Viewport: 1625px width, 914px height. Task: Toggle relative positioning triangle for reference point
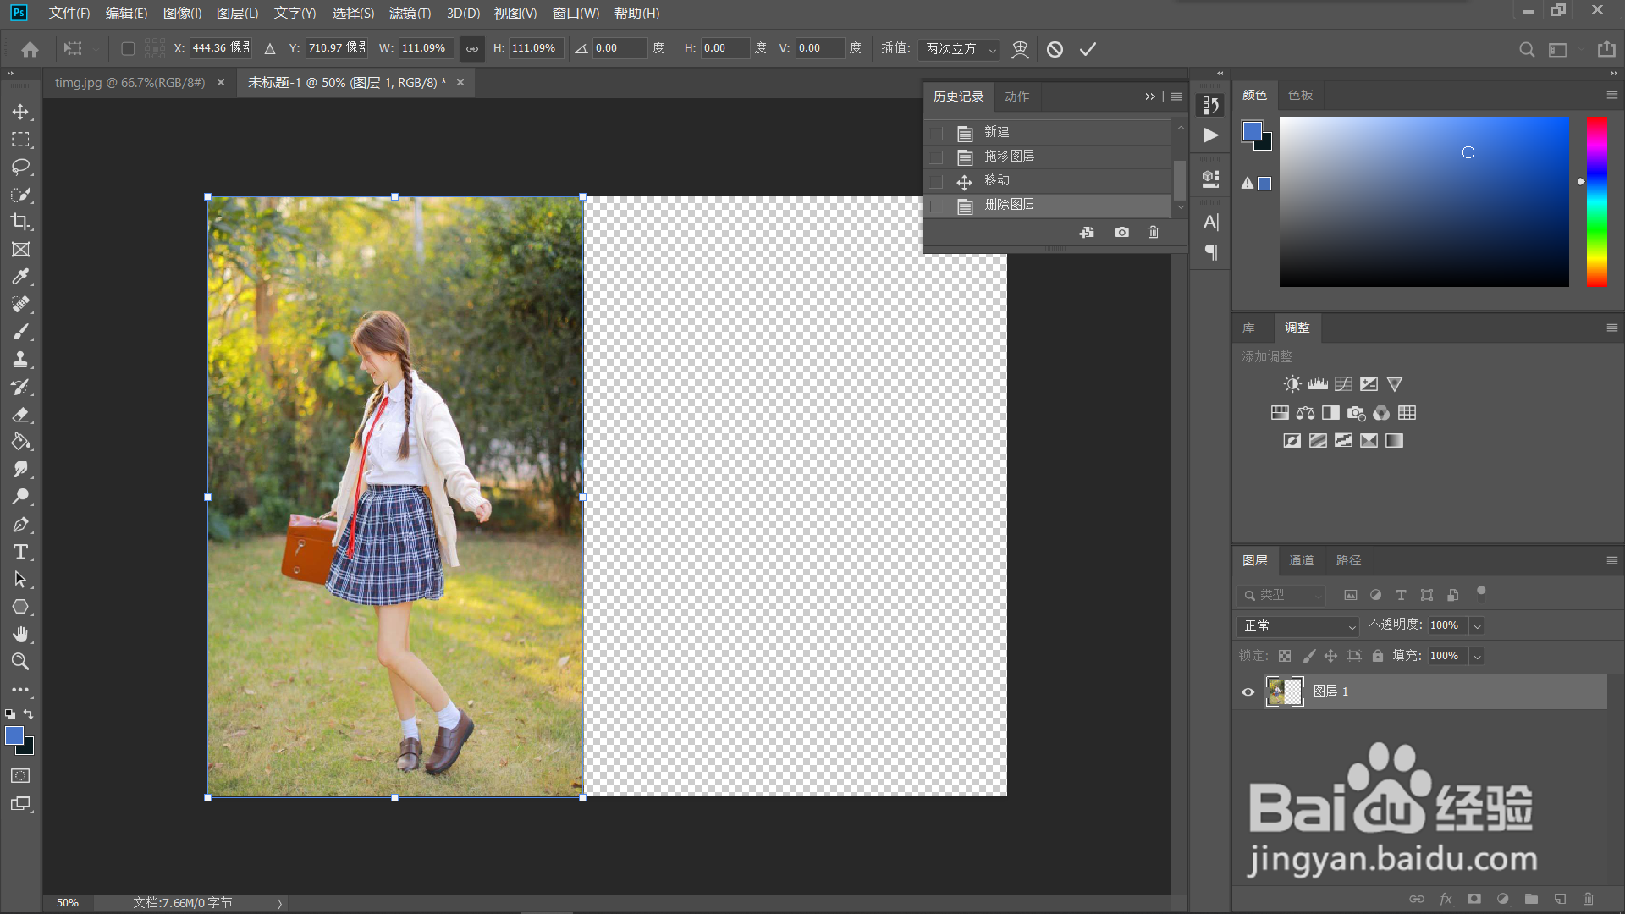click(x=270, y=49)
